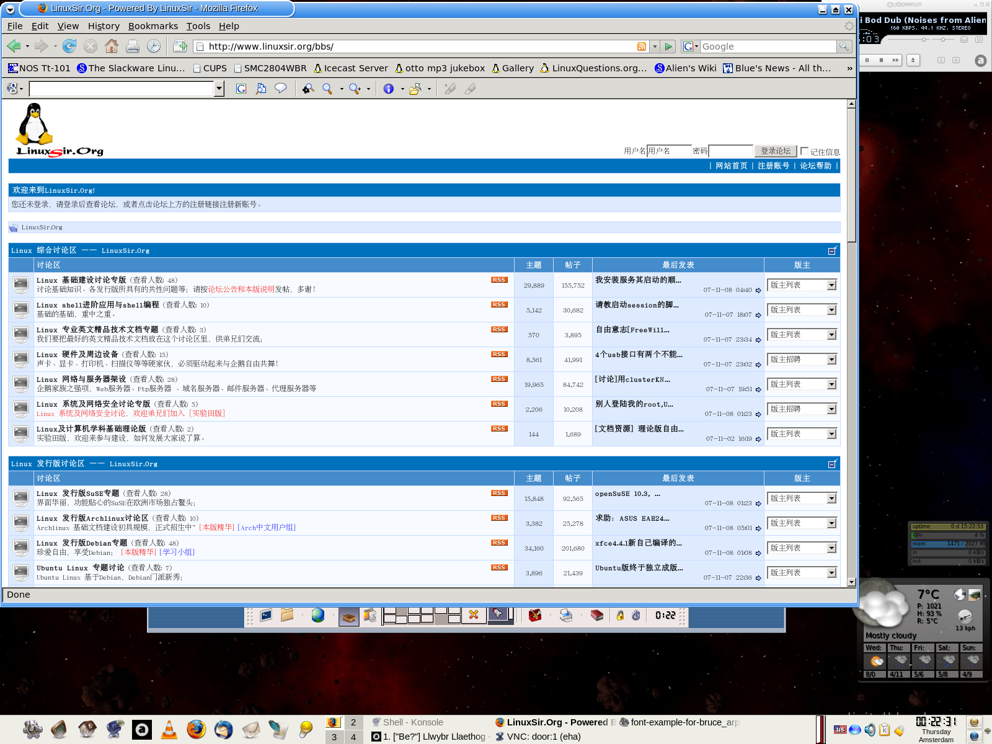The width and height of the screenshot is (992, 744).
Task: Pause playback in the media player
Action: 867,60
